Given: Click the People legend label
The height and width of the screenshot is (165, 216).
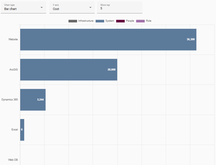Looking at the screenshot, I should click(x=130, y=21).
